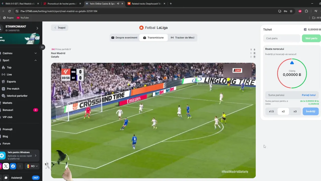Open the Facebook social link
321x181 pixels.
(13, 166)
